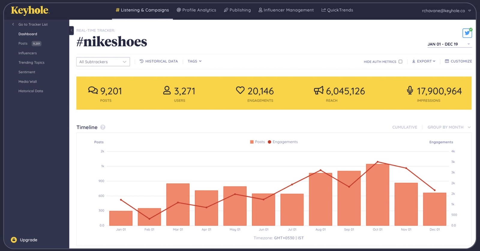This screenshot has height=251, width=480.
Task: Open Influencer Management tab
Action: pos(286,10)
